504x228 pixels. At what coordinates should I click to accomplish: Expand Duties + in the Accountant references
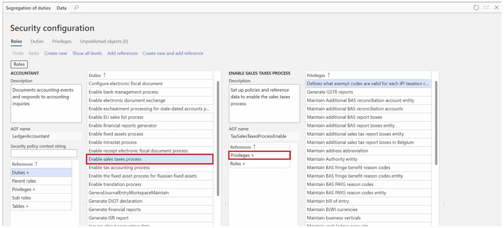41,173
